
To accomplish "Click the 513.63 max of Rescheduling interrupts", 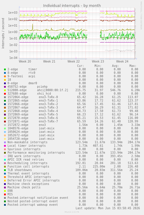I will (x=133, y=163).
